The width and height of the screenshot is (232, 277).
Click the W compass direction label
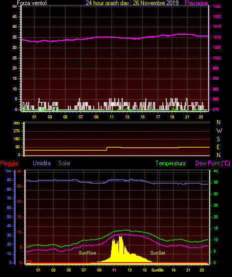click(x=219, y=131)
